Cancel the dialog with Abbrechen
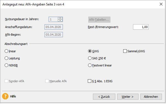166x104 pixels. pyautogui.click(x=151, y=97)
